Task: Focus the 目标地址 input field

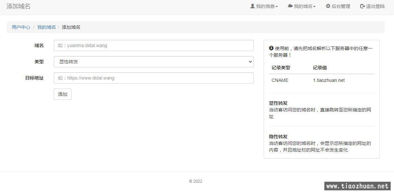Action: tap(154, 78)
